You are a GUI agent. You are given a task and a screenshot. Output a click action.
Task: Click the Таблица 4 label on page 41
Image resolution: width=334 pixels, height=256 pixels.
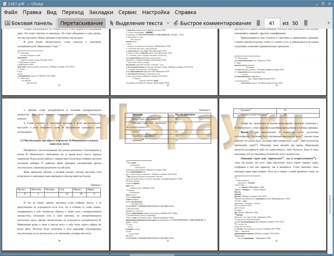204,110
